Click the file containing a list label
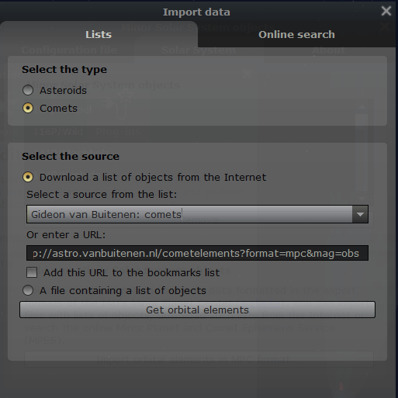 tap(123, 291)
